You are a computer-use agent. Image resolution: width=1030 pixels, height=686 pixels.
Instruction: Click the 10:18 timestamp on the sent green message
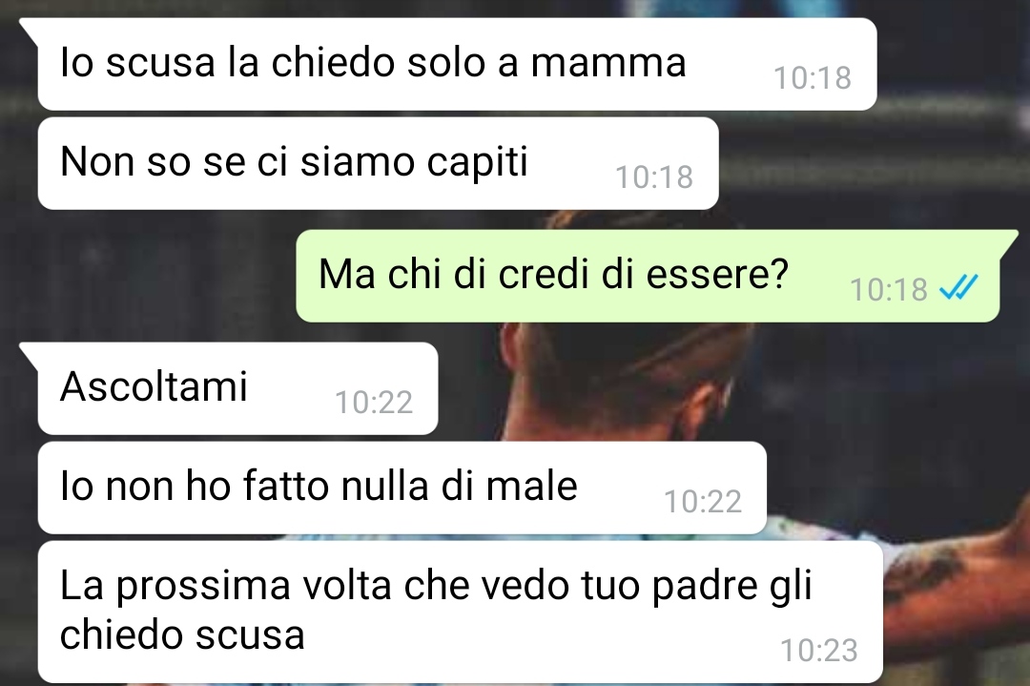888,289
